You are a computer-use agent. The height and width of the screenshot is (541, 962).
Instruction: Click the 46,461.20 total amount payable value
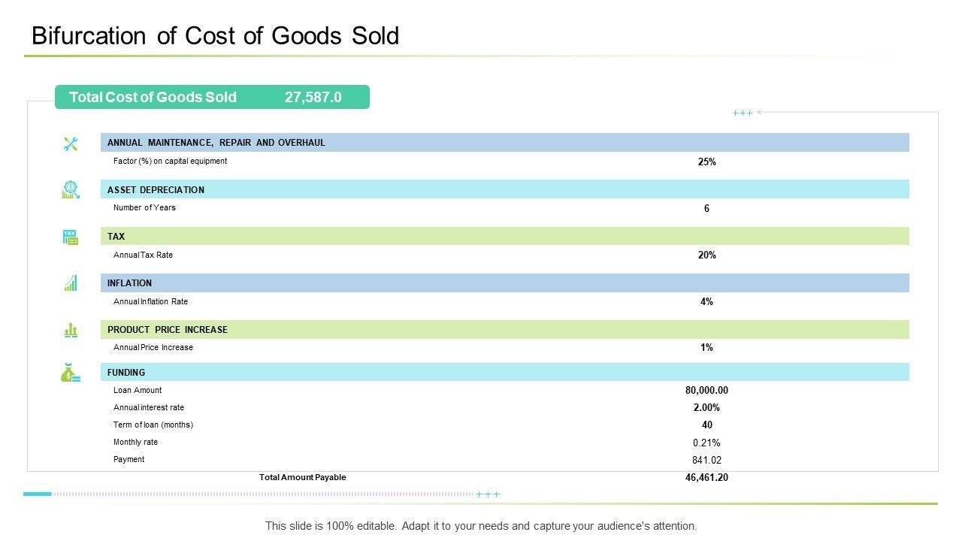(x=706, y=478)
